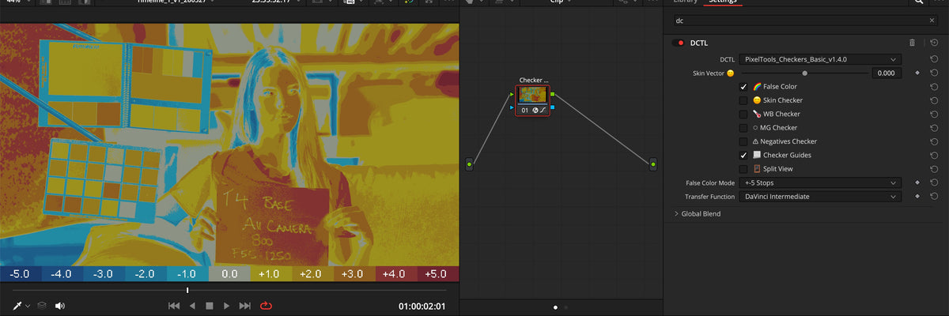Add keyframe for Skin Vector
Image resolution: width=949 pixels, height=316 pixels.
tap(917, 73)
